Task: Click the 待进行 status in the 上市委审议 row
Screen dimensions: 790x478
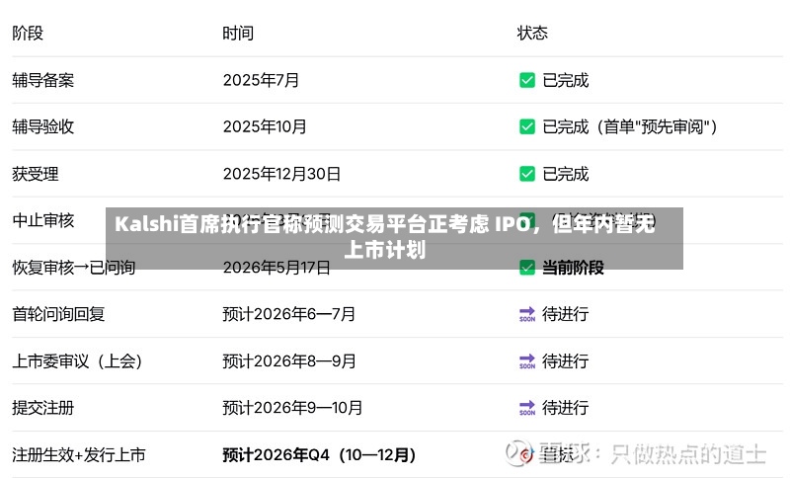Action: [565, 361]
